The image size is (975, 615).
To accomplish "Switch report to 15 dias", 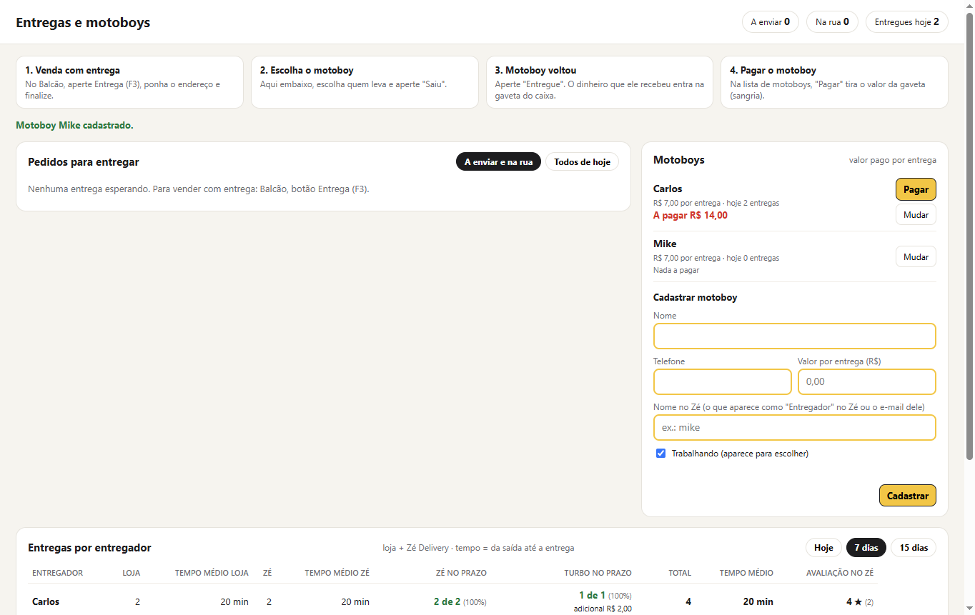I will 914,548.
